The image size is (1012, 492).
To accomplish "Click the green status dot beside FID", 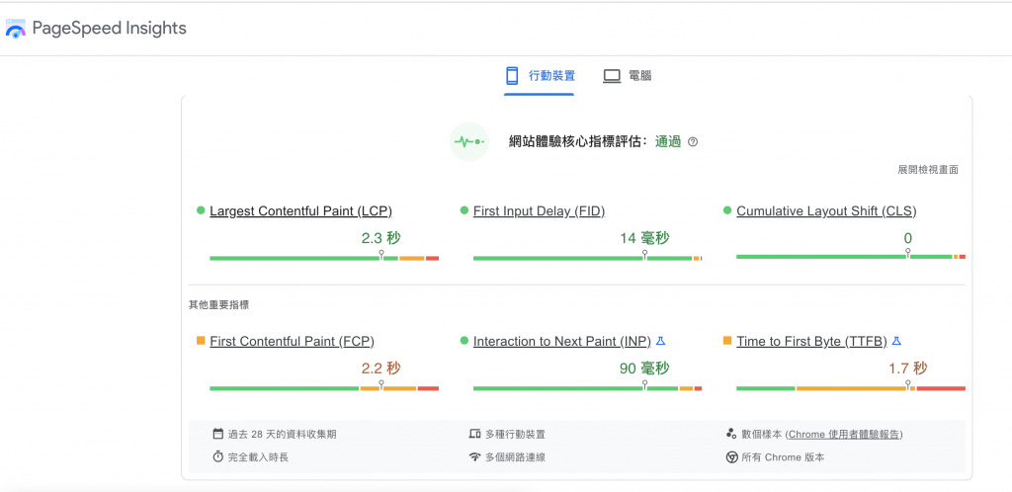I will [464, 210].
